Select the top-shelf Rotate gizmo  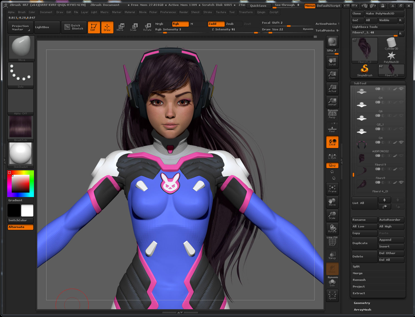[x=147, y=27]
